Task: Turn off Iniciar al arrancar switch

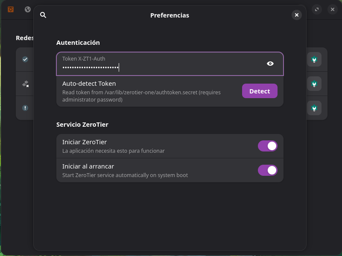Action: tap(268, 170)
